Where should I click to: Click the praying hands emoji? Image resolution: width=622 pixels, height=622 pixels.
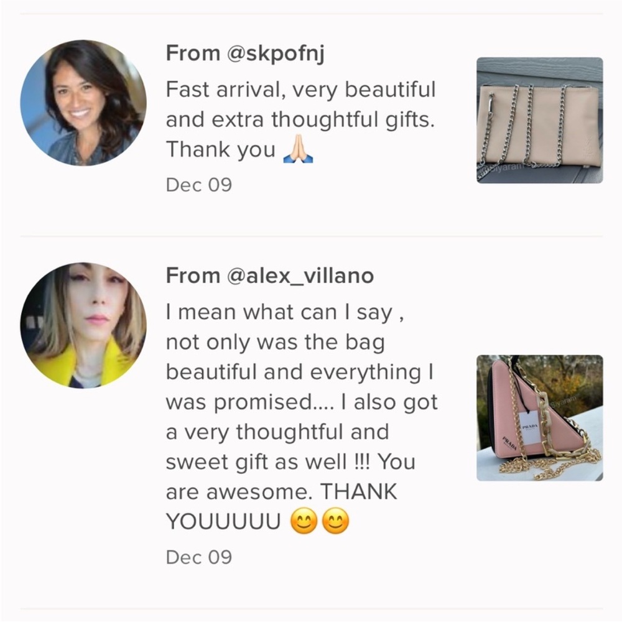point(298,150)
